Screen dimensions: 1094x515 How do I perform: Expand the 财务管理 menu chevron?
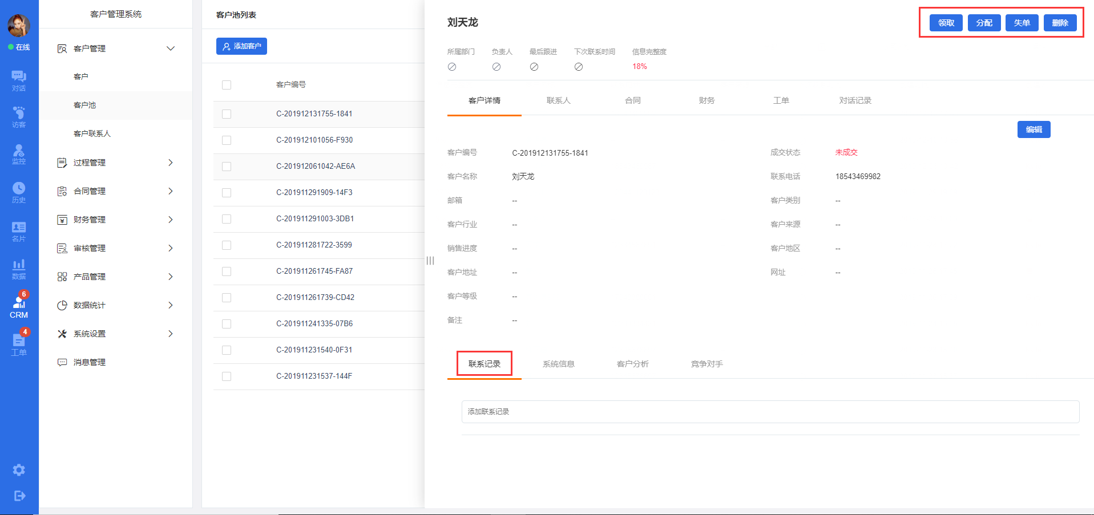pyautogui.click(x=170, y=220)
